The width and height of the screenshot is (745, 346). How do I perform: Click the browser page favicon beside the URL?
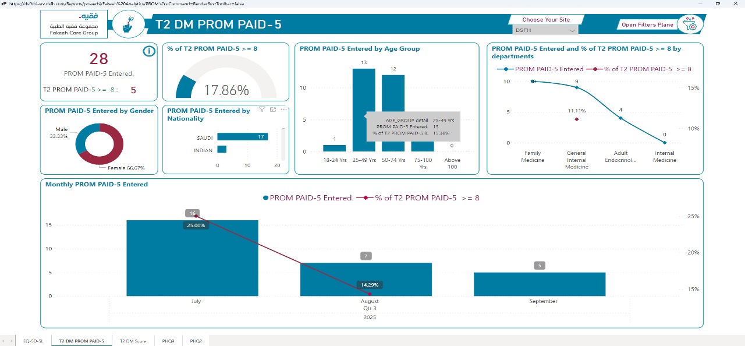click(5, 3)
